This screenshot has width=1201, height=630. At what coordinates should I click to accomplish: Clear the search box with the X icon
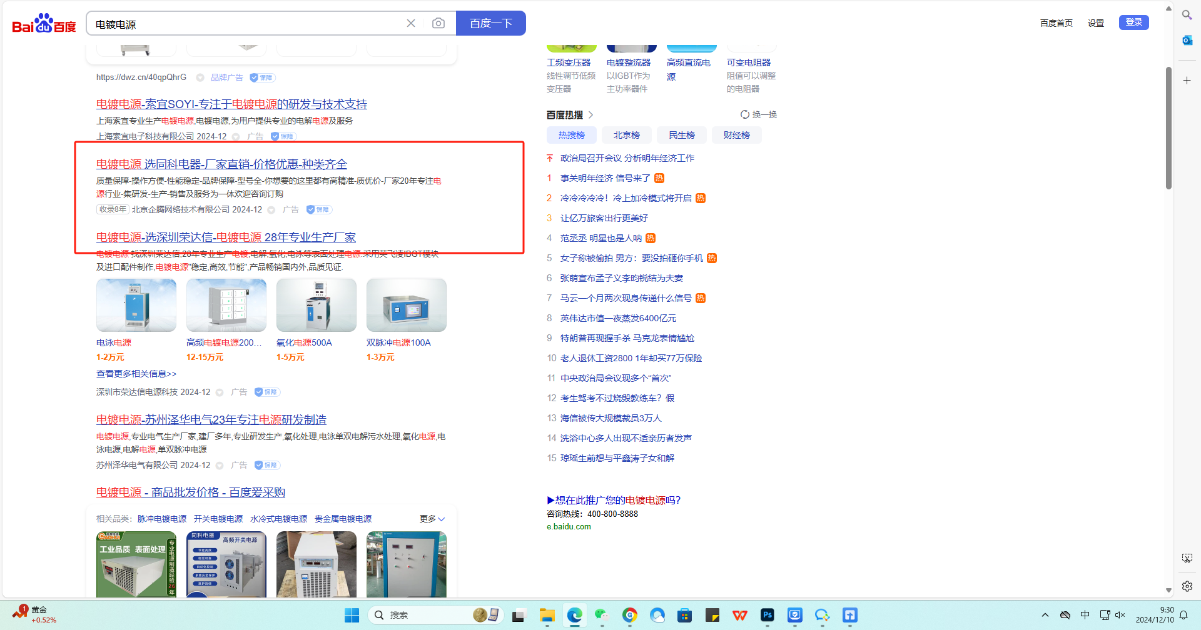pos(411,23)
